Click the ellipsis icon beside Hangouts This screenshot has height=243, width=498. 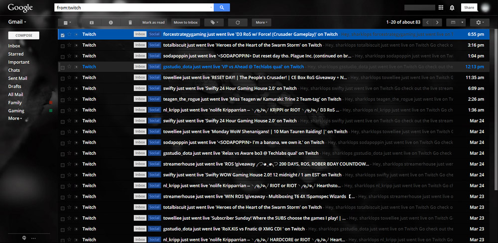pos(34,238)
